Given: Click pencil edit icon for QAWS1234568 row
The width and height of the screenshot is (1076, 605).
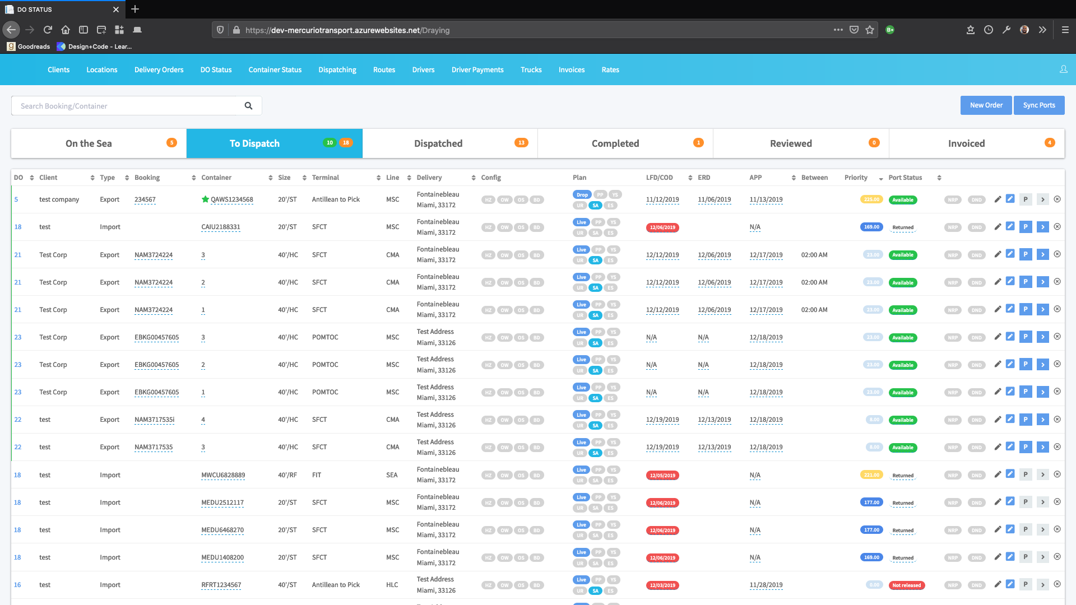Looking at the screenshot, I should coord(998,199).
